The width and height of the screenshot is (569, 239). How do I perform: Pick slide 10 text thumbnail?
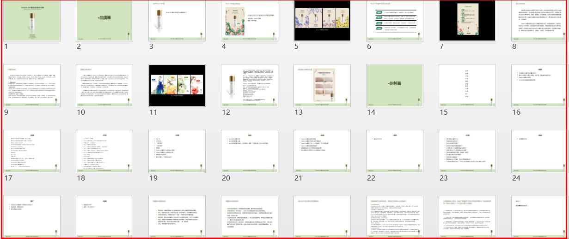tap(104, 86)
